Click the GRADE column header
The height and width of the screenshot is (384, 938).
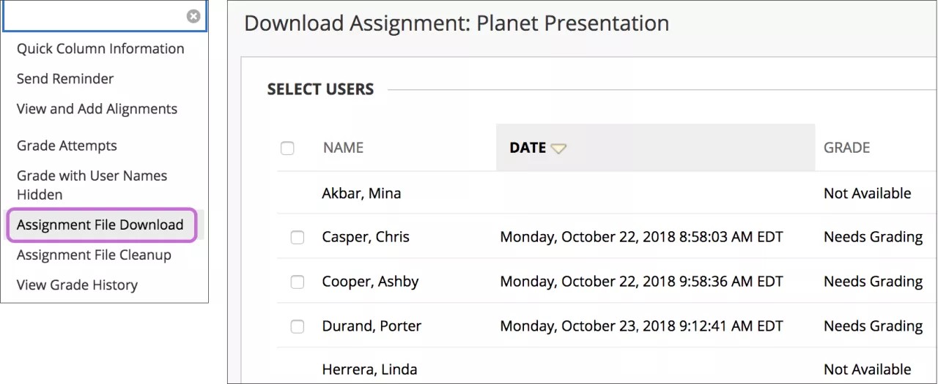click(846, 148)
